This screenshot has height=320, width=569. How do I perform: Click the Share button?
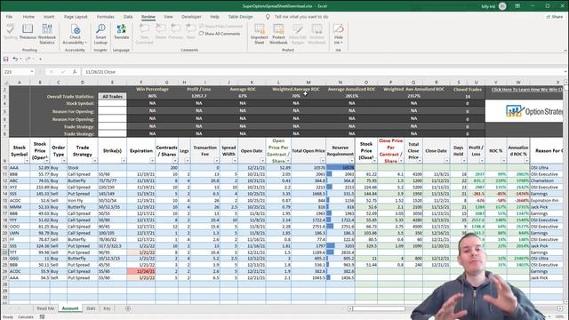pyautogui.click(x=555, y=17)
